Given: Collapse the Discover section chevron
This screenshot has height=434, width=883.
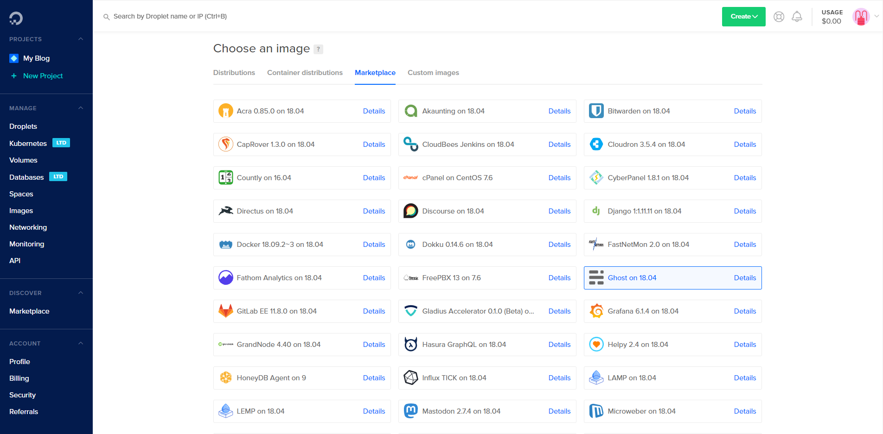Looking at the screenshot, I should pos(81,293).
